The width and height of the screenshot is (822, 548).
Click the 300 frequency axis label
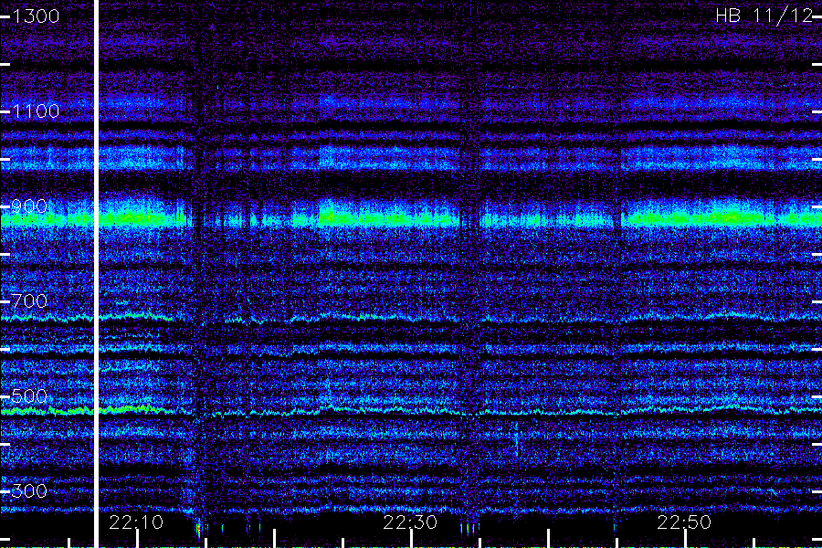pos(29,490)
